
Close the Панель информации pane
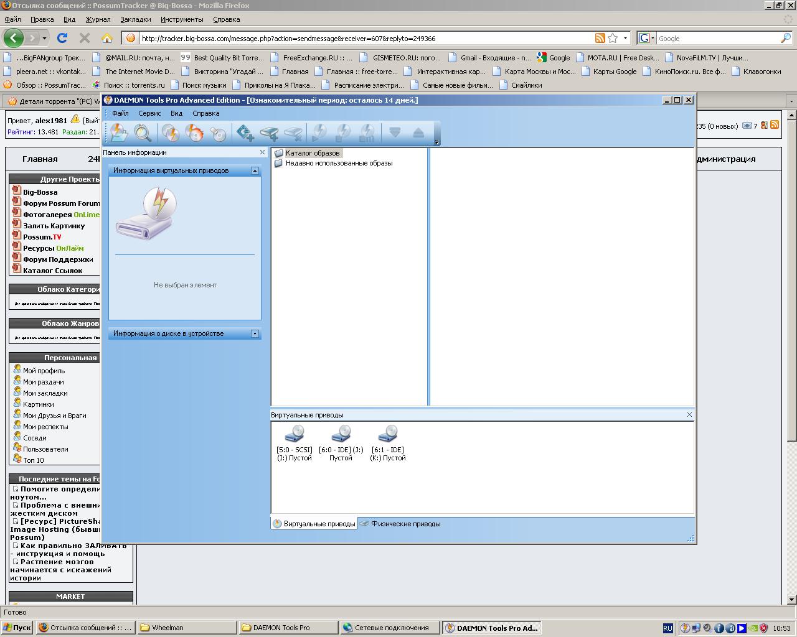coord(262,152)
